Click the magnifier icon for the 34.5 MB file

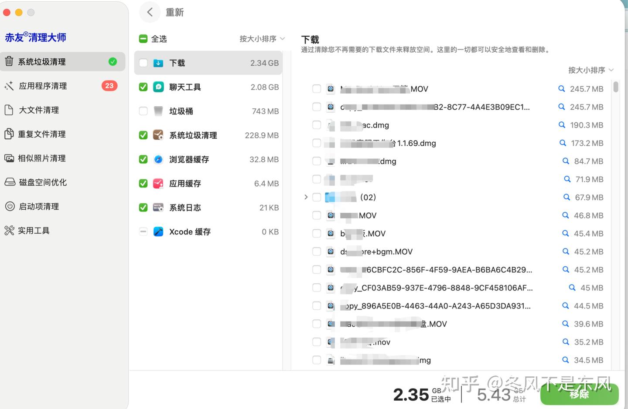(x=566, y=360)
